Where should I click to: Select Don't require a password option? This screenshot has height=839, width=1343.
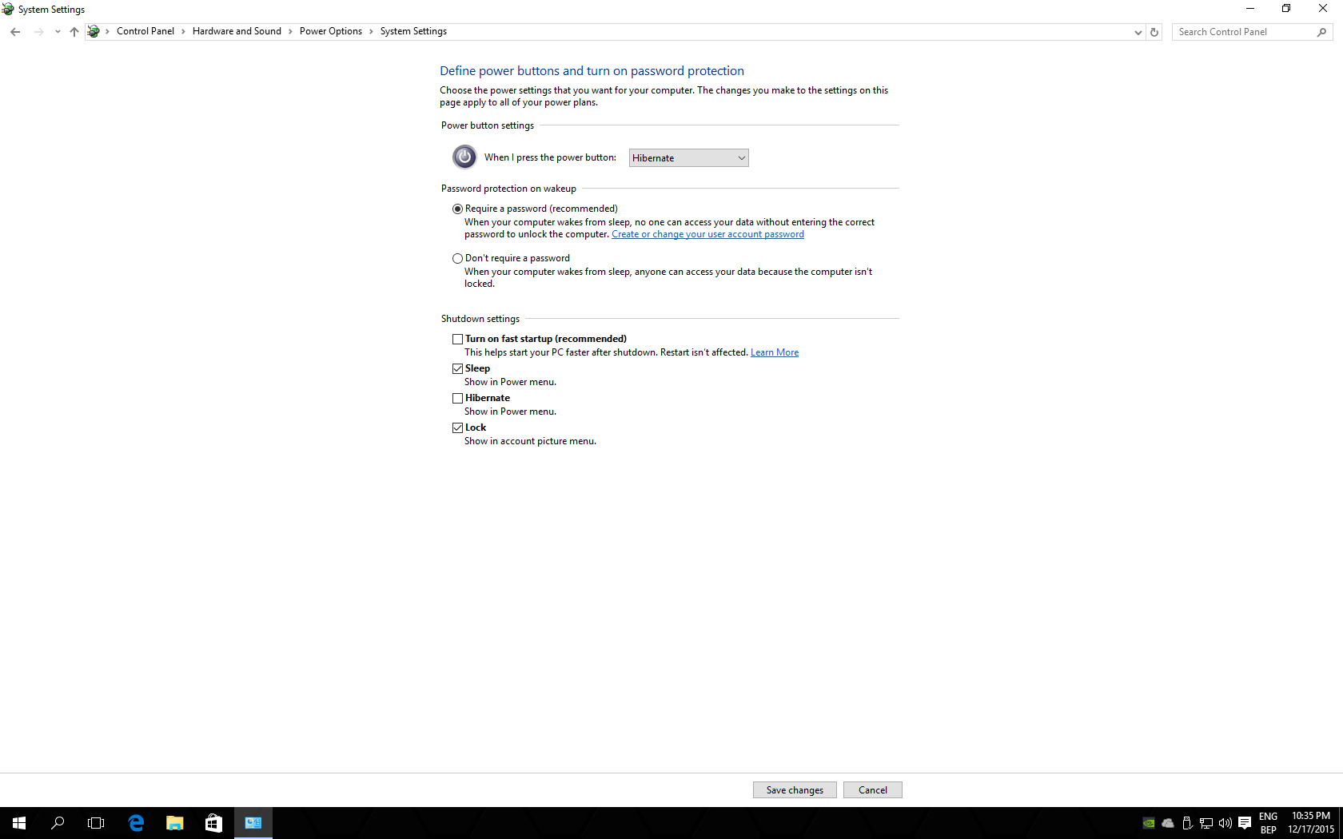(x=457, y=258)
